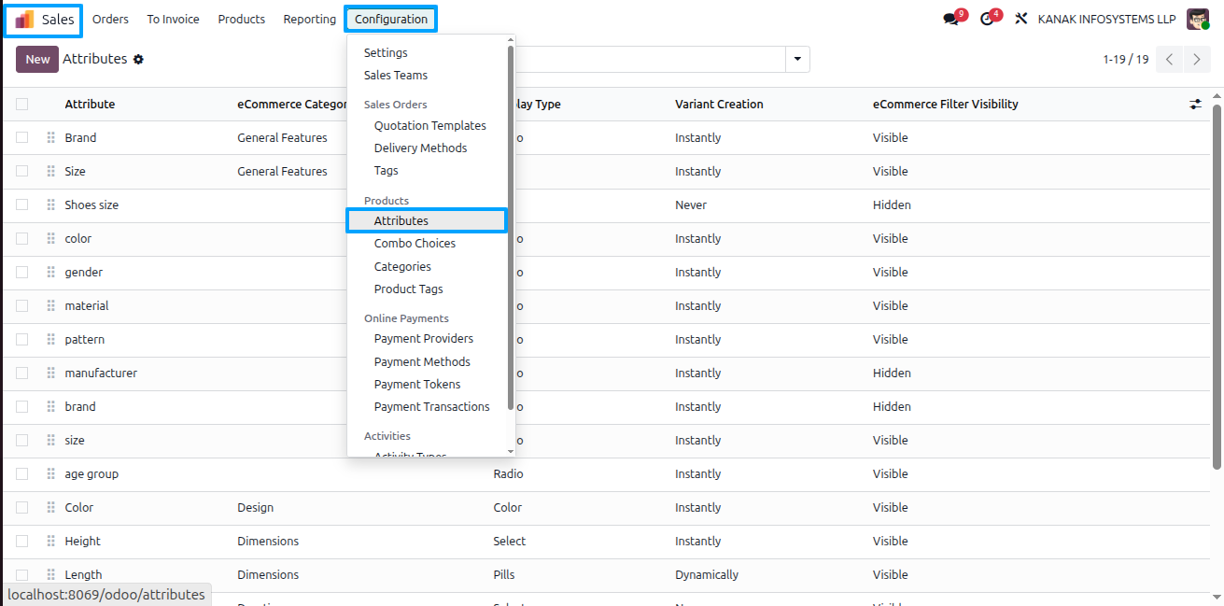This screenshot has height=606, width=1224.
Task: Select Tags under Sales Orders
Action: point(386,171)
